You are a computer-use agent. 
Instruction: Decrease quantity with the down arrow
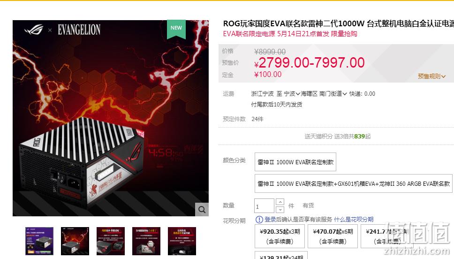(280, 209)
